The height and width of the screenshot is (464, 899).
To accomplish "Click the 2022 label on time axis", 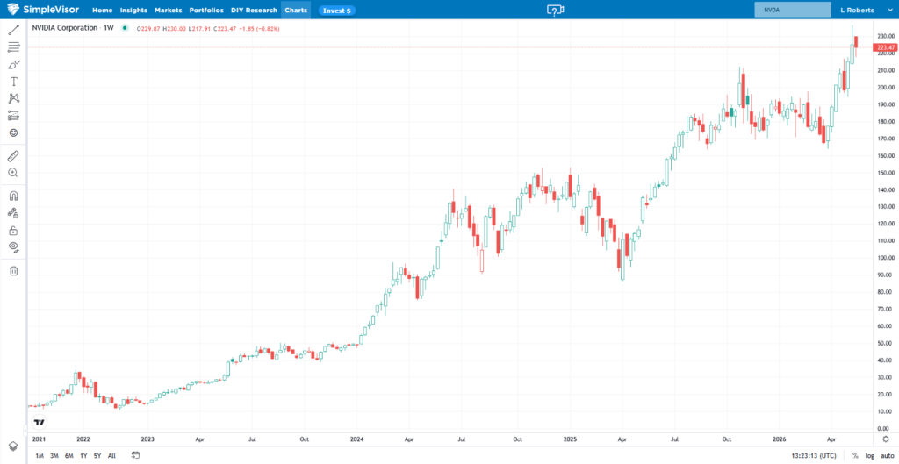I will point(83,439).
